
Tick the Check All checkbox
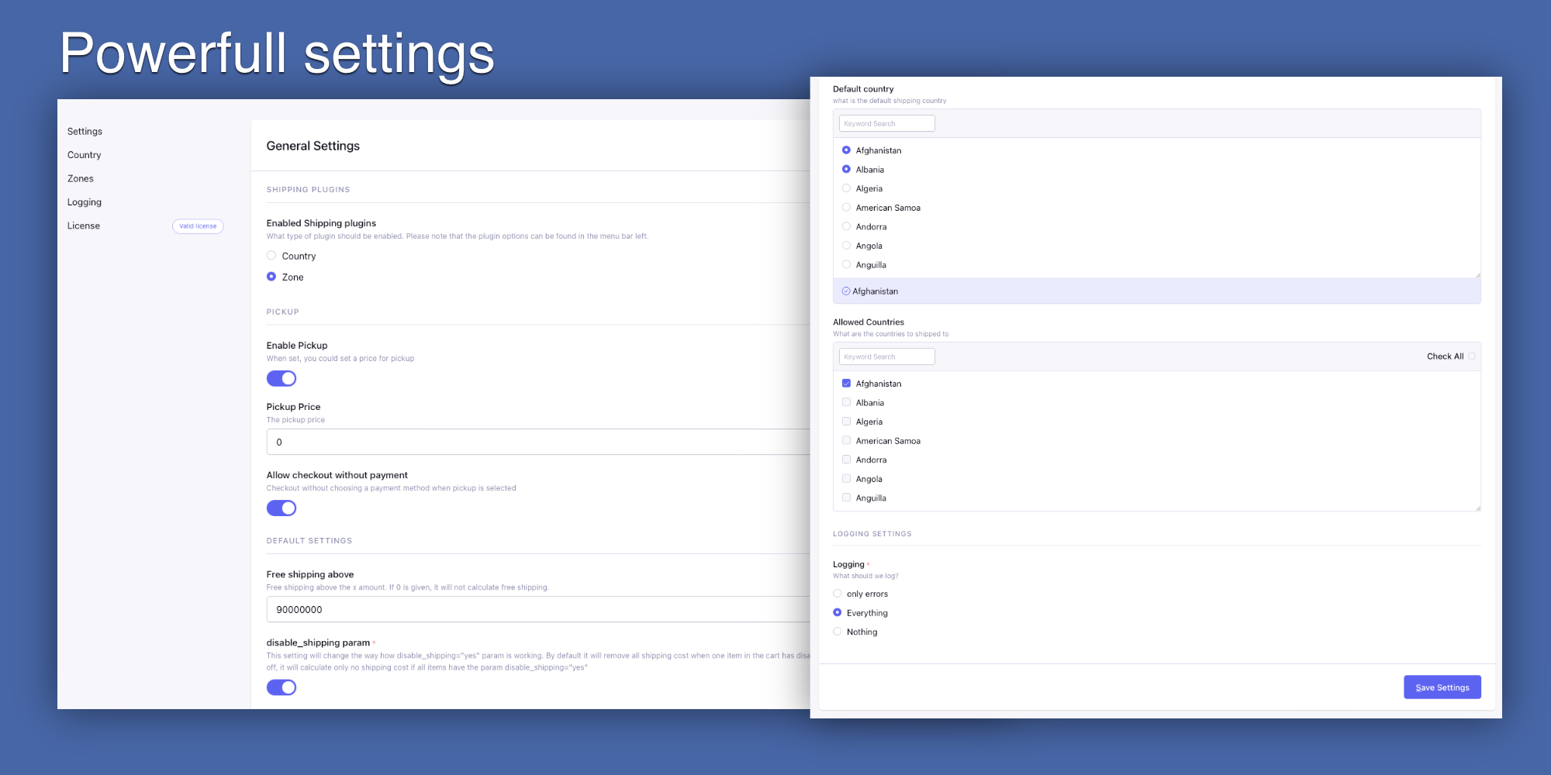(x=1472, y=356)
